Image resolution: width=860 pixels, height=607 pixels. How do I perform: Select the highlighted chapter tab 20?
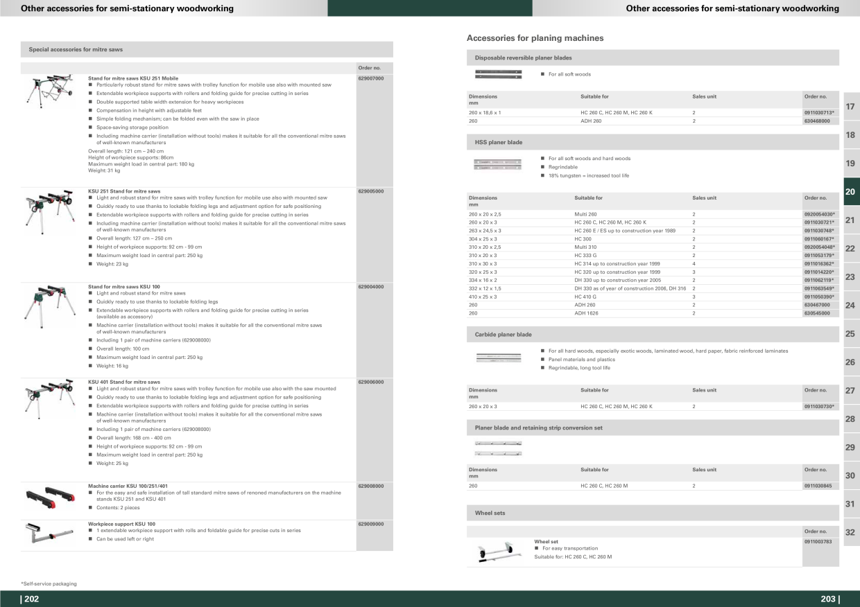(x=850, y=192)
